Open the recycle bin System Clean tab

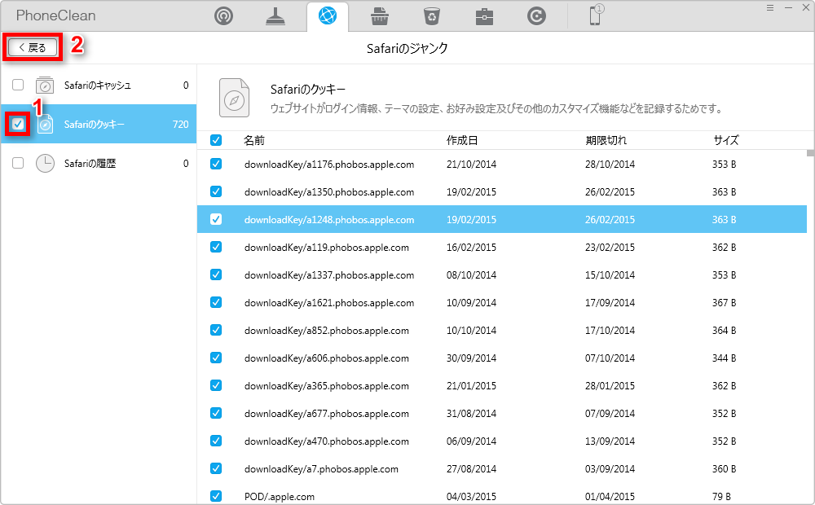[x=431, y=16]
